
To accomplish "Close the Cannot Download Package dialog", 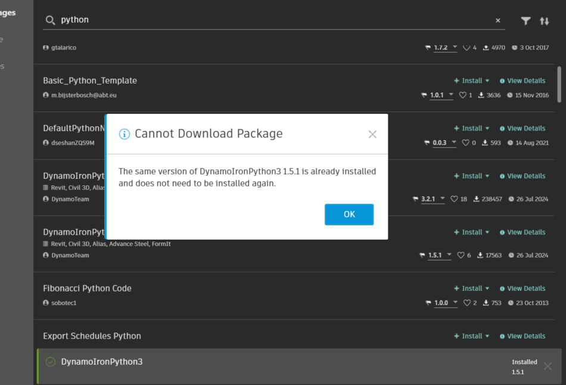I will click(x=372, y=134).
